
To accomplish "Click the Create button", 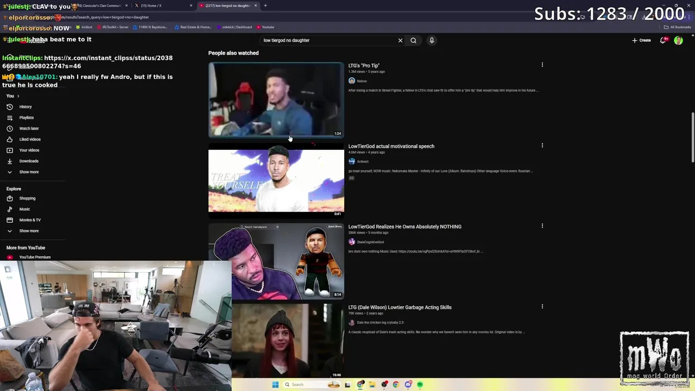I will tap(641, 40).
